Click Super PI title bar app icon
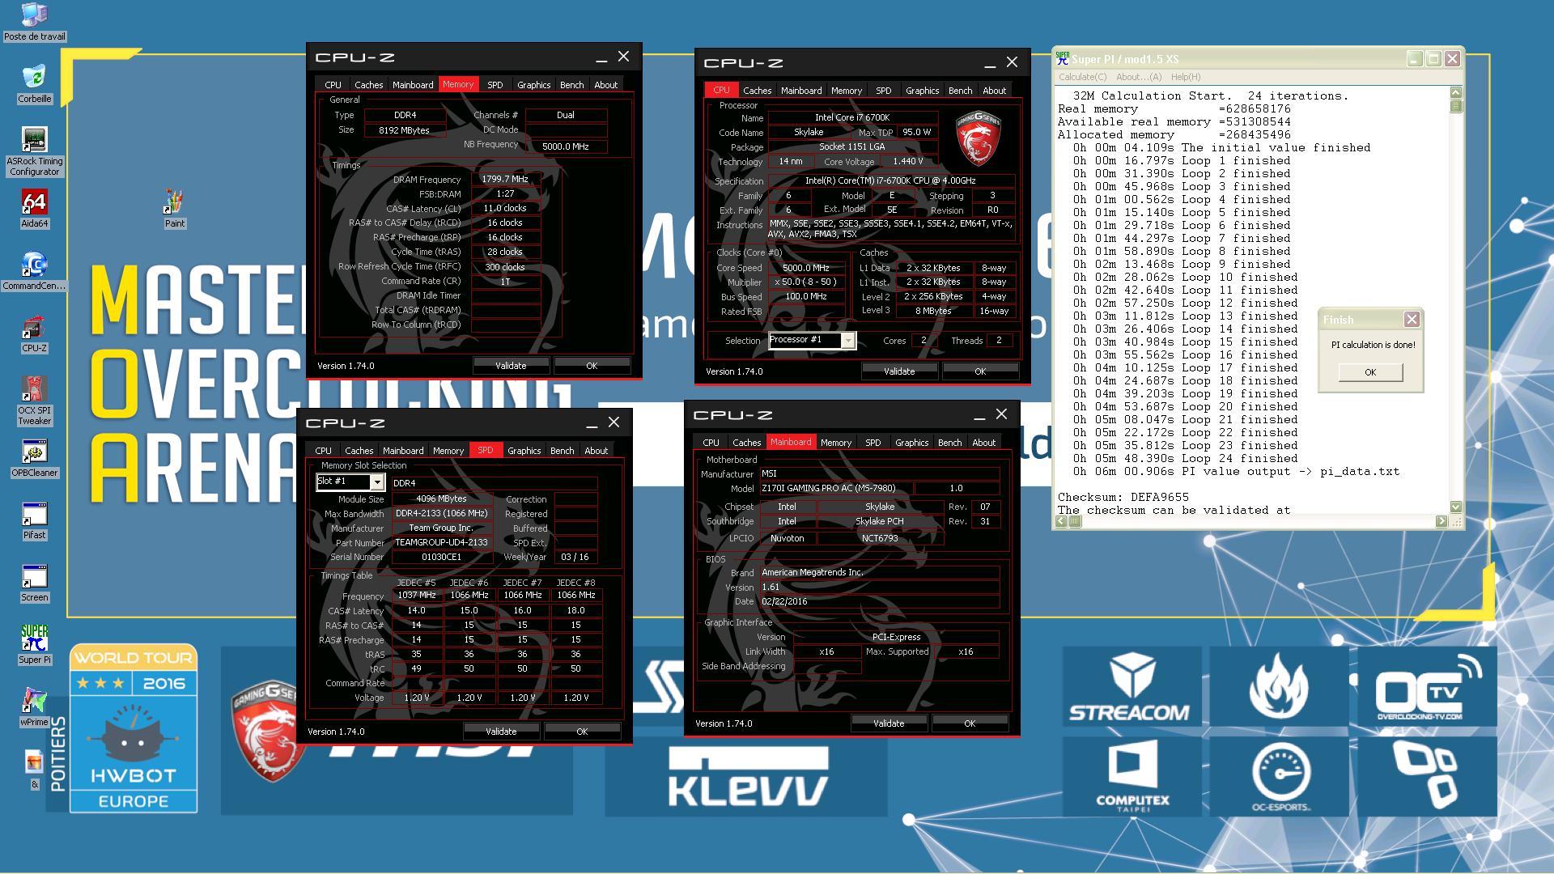1554x874 pixels. pyautogui.click(x=1062, y=58)
